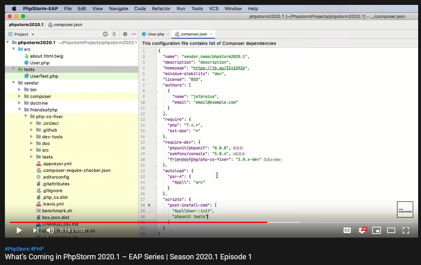Select UserTest.php file
The image size is (421, 265).
[x=44, y=76]
